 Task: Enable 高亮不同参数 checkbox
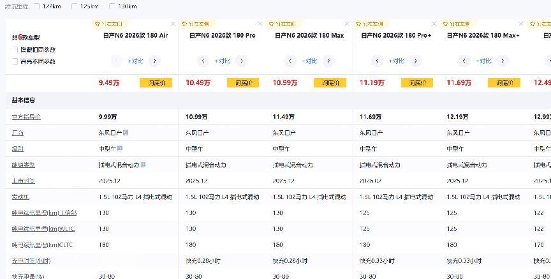(x=15, y=61)
